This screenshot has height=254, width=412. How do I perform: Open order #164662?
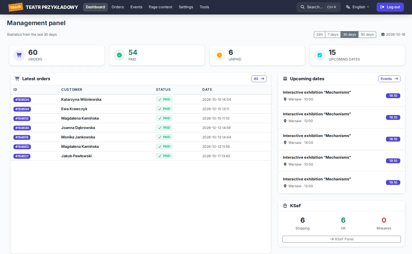(22, 147)
